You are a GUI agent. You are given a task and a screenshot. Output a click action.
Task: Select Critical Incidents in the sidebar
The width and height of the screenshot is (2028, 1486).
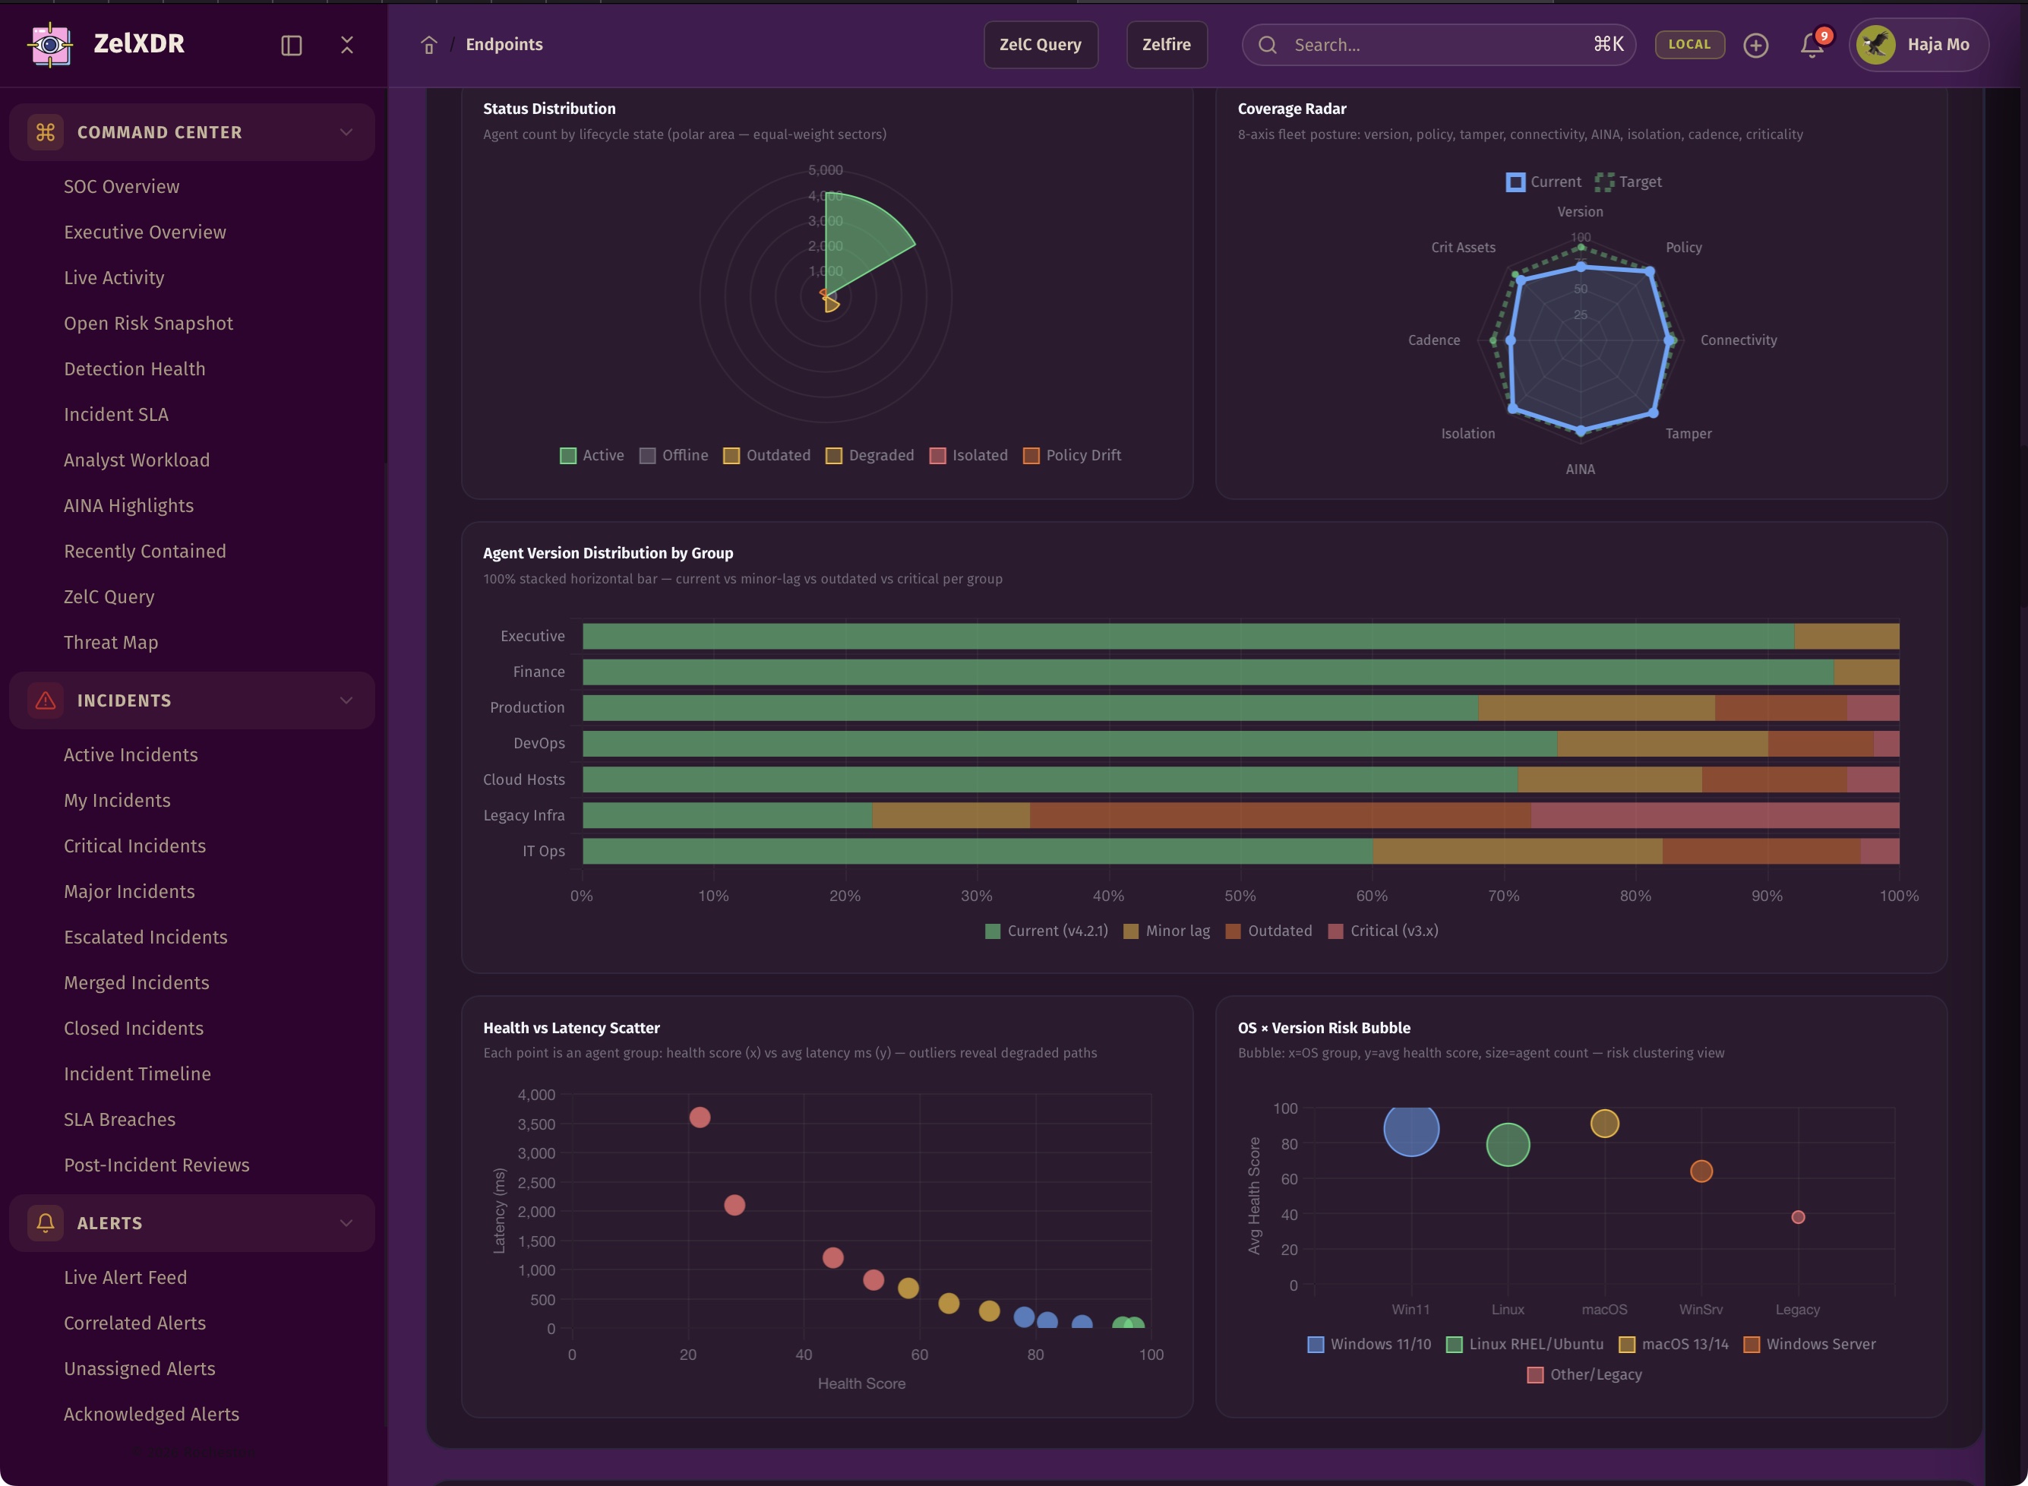click(x=135, y=846)
